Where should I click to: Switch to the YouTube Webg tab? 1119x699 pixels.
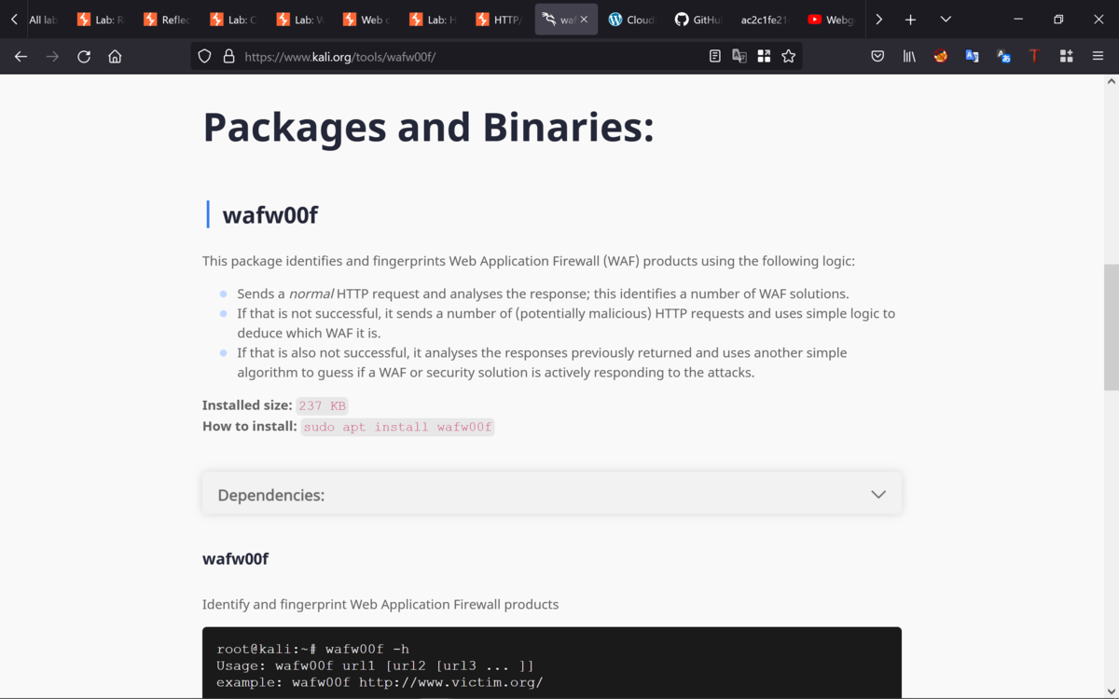coord(831,20)
